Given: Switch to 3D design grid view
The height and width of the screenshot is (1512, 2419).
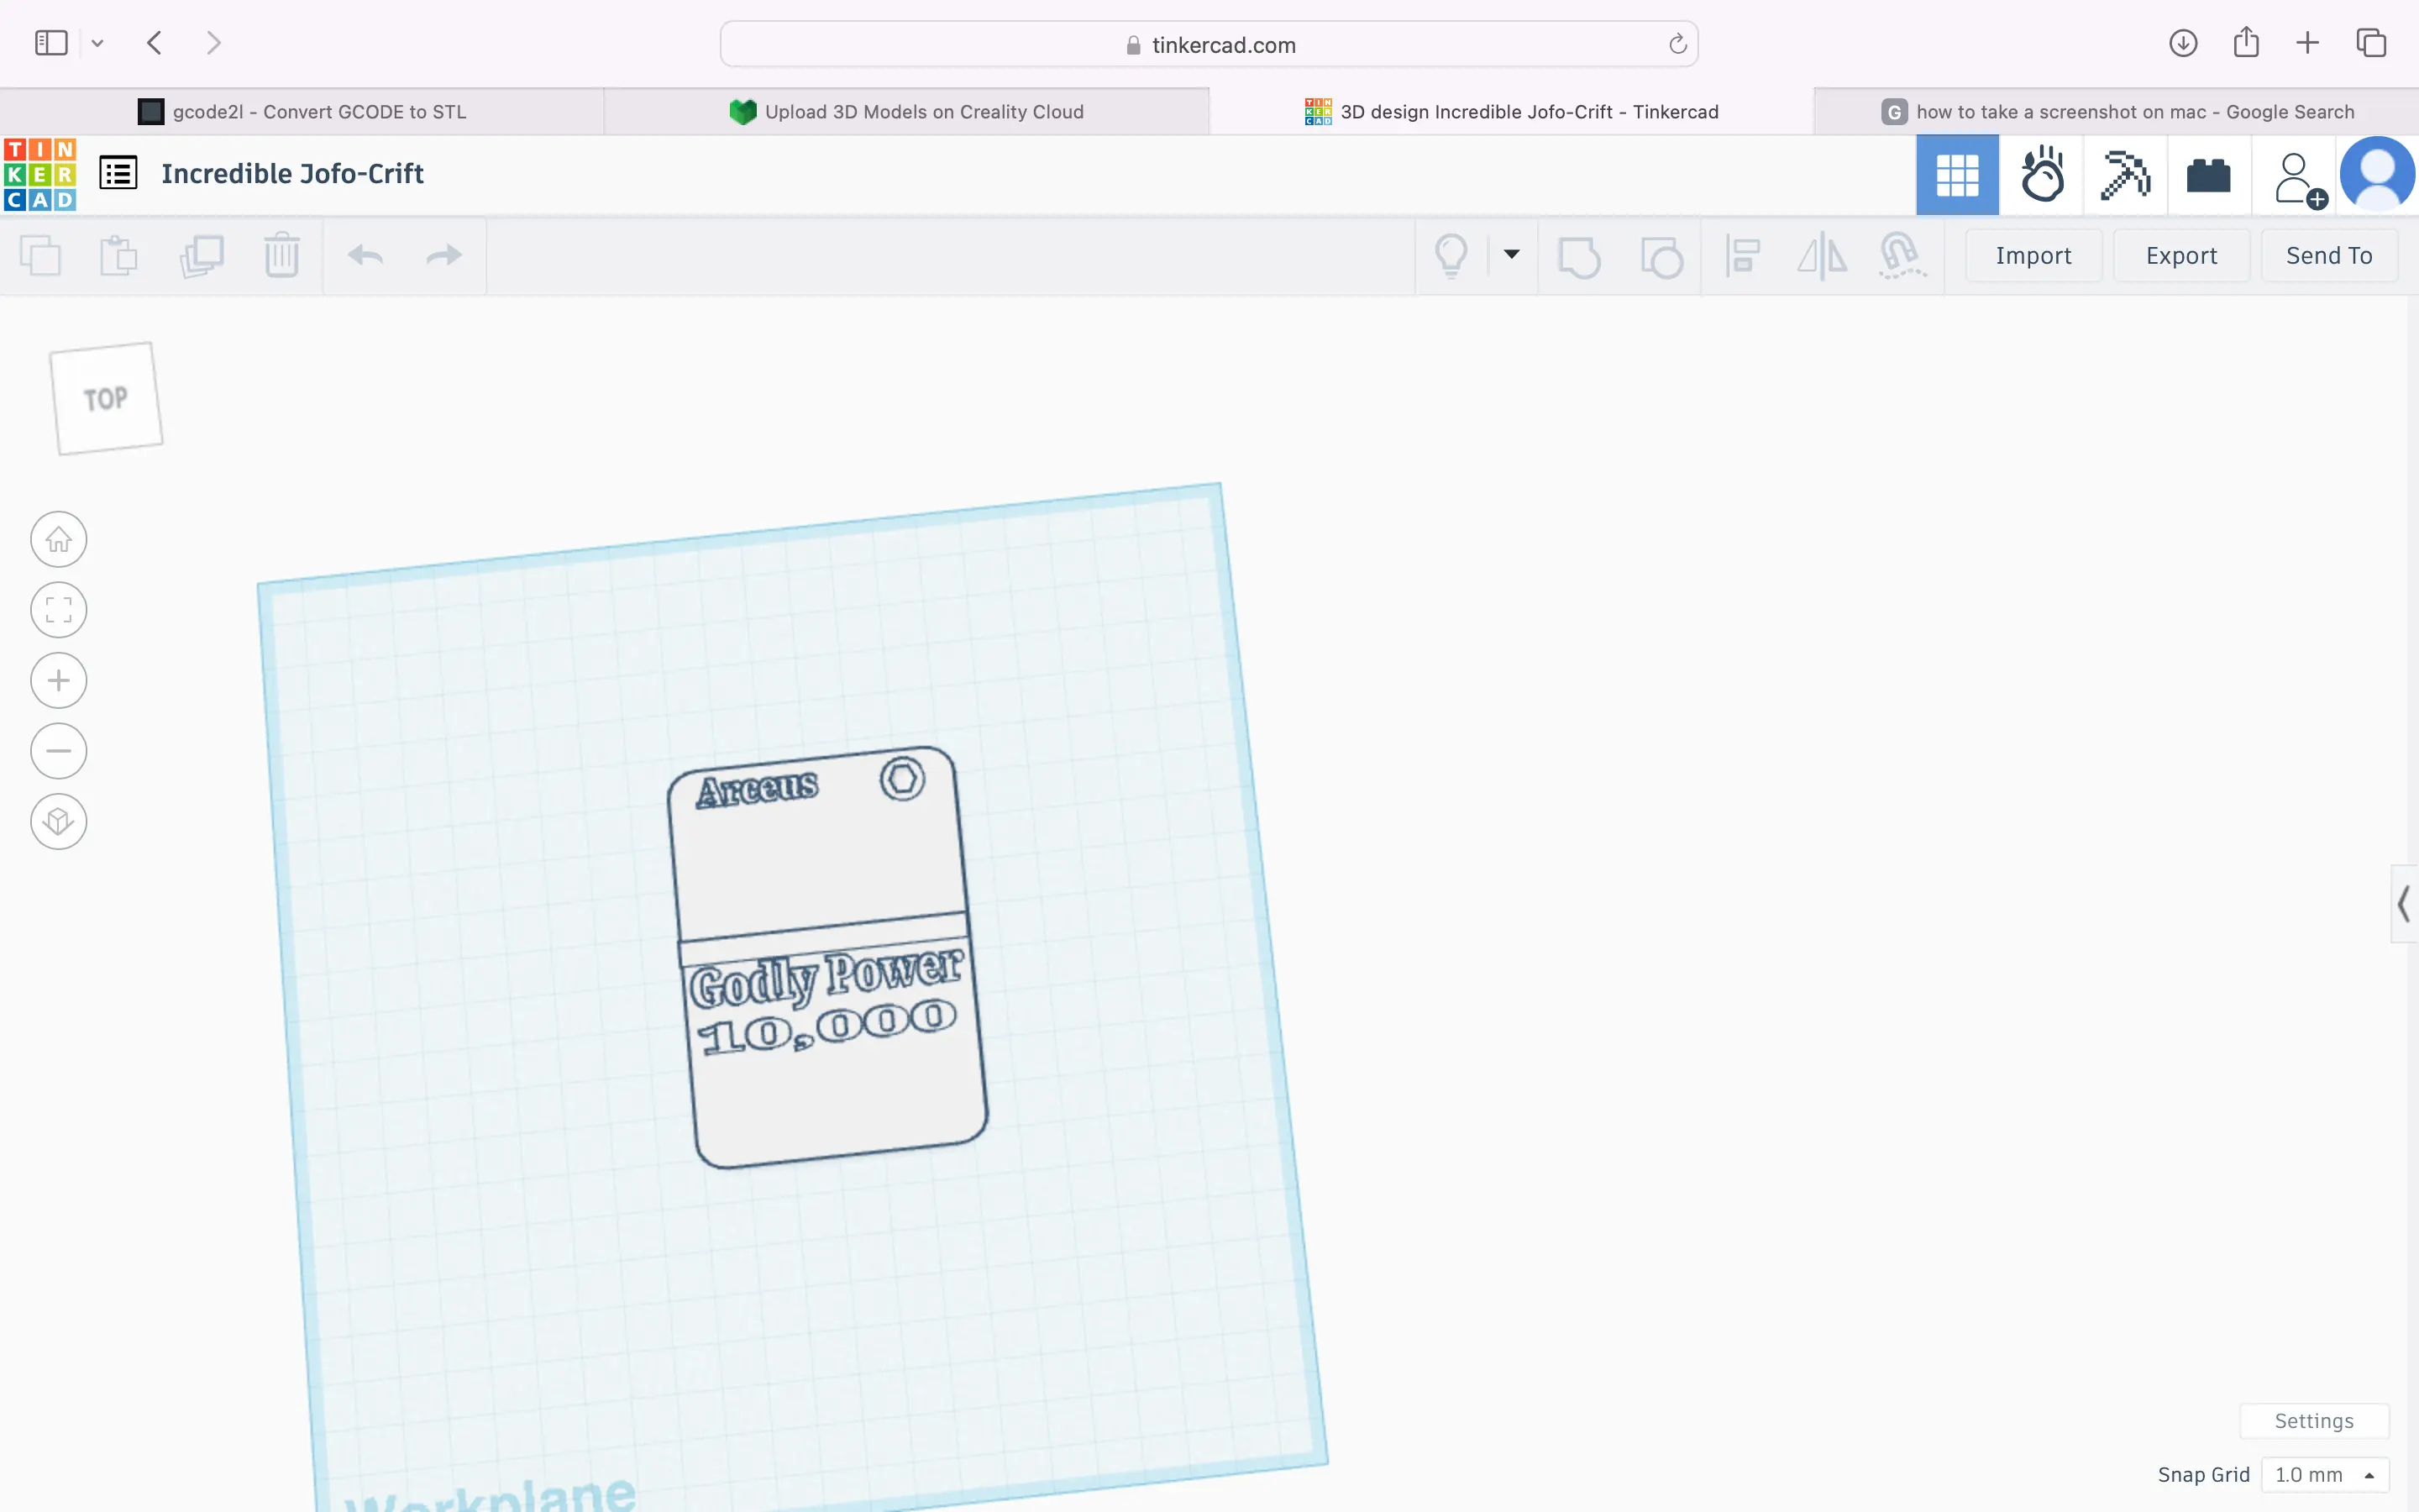Looking at the screenshot, I should 1957,175.
